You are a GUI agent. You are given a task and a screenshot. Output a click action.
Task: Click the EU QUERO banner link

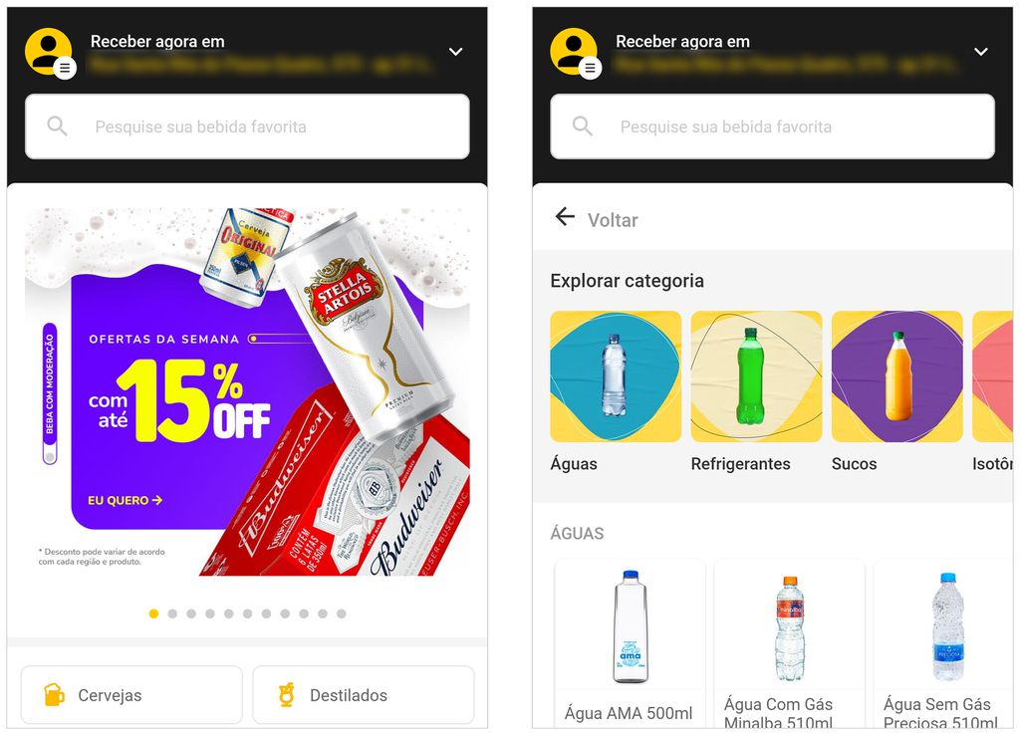click(x=125, y=500)
